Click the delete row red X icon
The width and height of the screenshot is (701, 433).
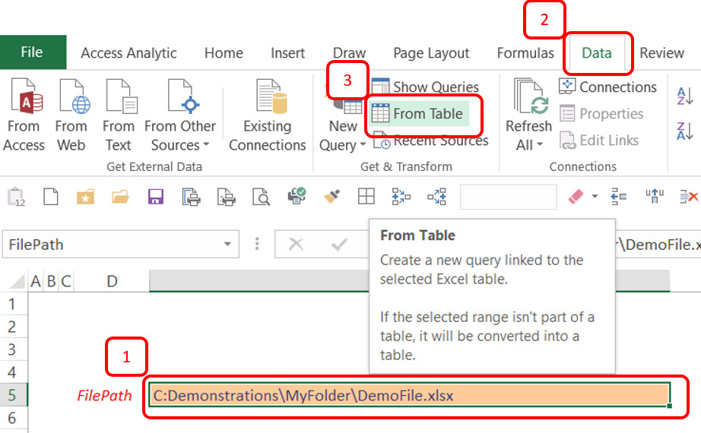(x=689, y=196)
